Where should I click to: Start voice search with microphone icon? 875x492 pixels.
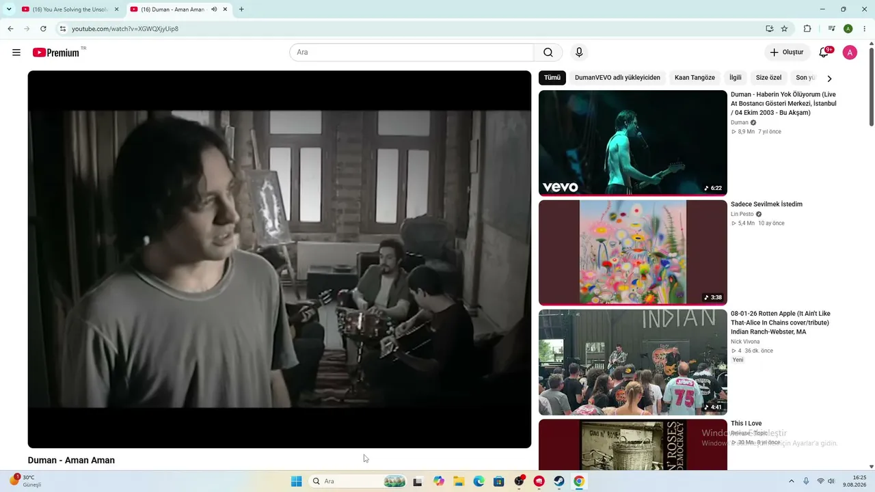pyautogui.click(x=579, y=53)
